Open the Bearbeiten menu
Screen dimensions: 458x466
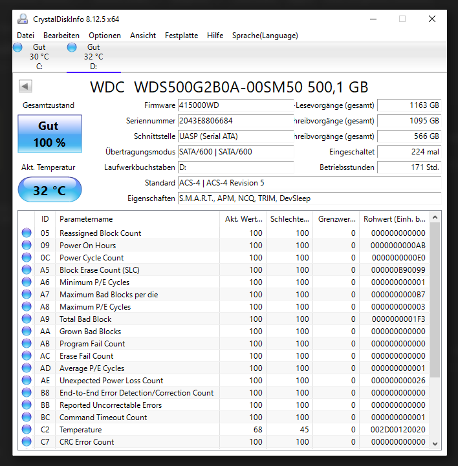pyautogui.click(x=61, y=36)
